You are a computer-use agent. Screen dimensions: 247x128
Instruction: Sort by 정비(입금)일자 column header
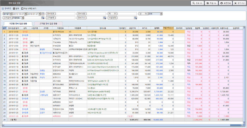pyautogui.click(x=14, y=28)
